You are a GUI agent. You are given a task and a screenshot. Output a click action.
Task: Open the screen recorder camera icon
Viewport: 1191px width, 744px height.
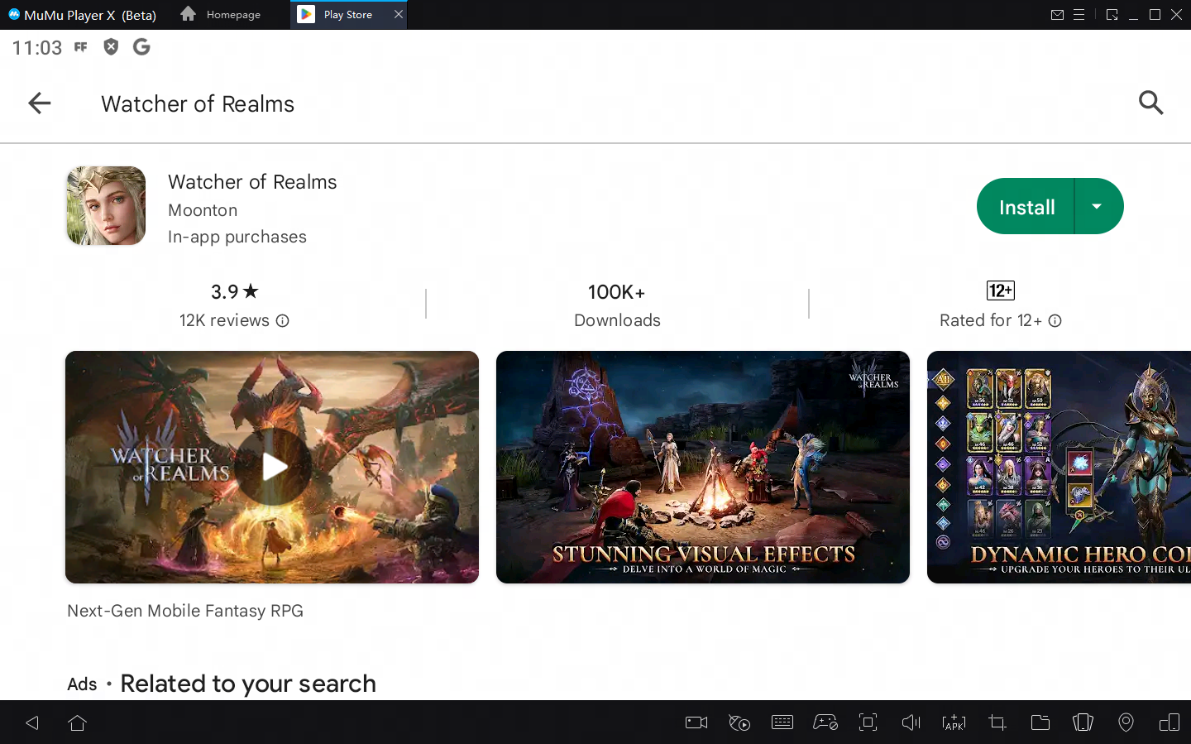(x=696, y=722)
